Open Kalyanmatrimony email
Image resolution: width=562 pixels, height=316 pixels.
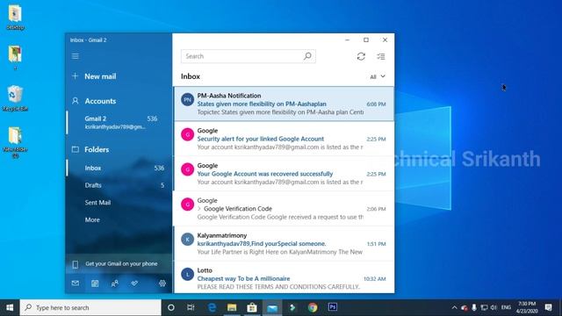(284, 244)
